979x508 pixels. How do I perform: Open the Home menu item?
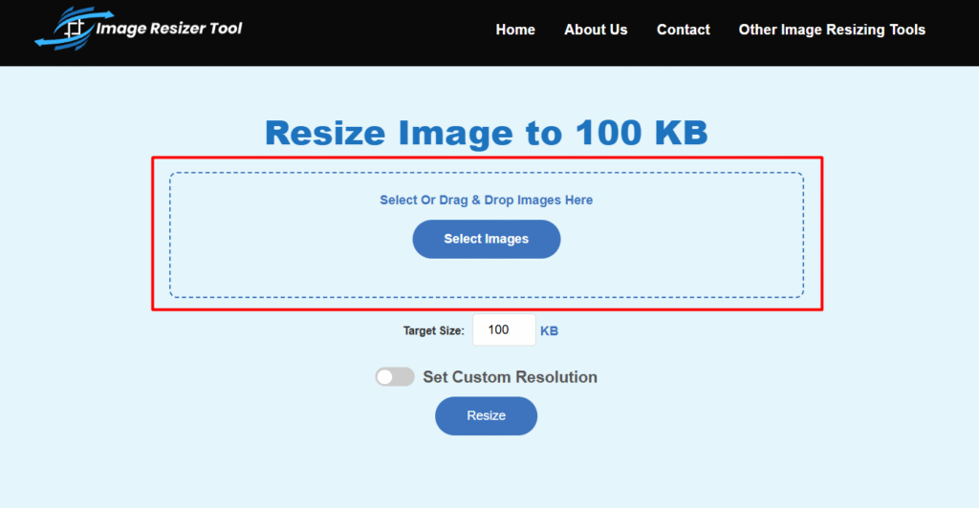pos(515,30)
